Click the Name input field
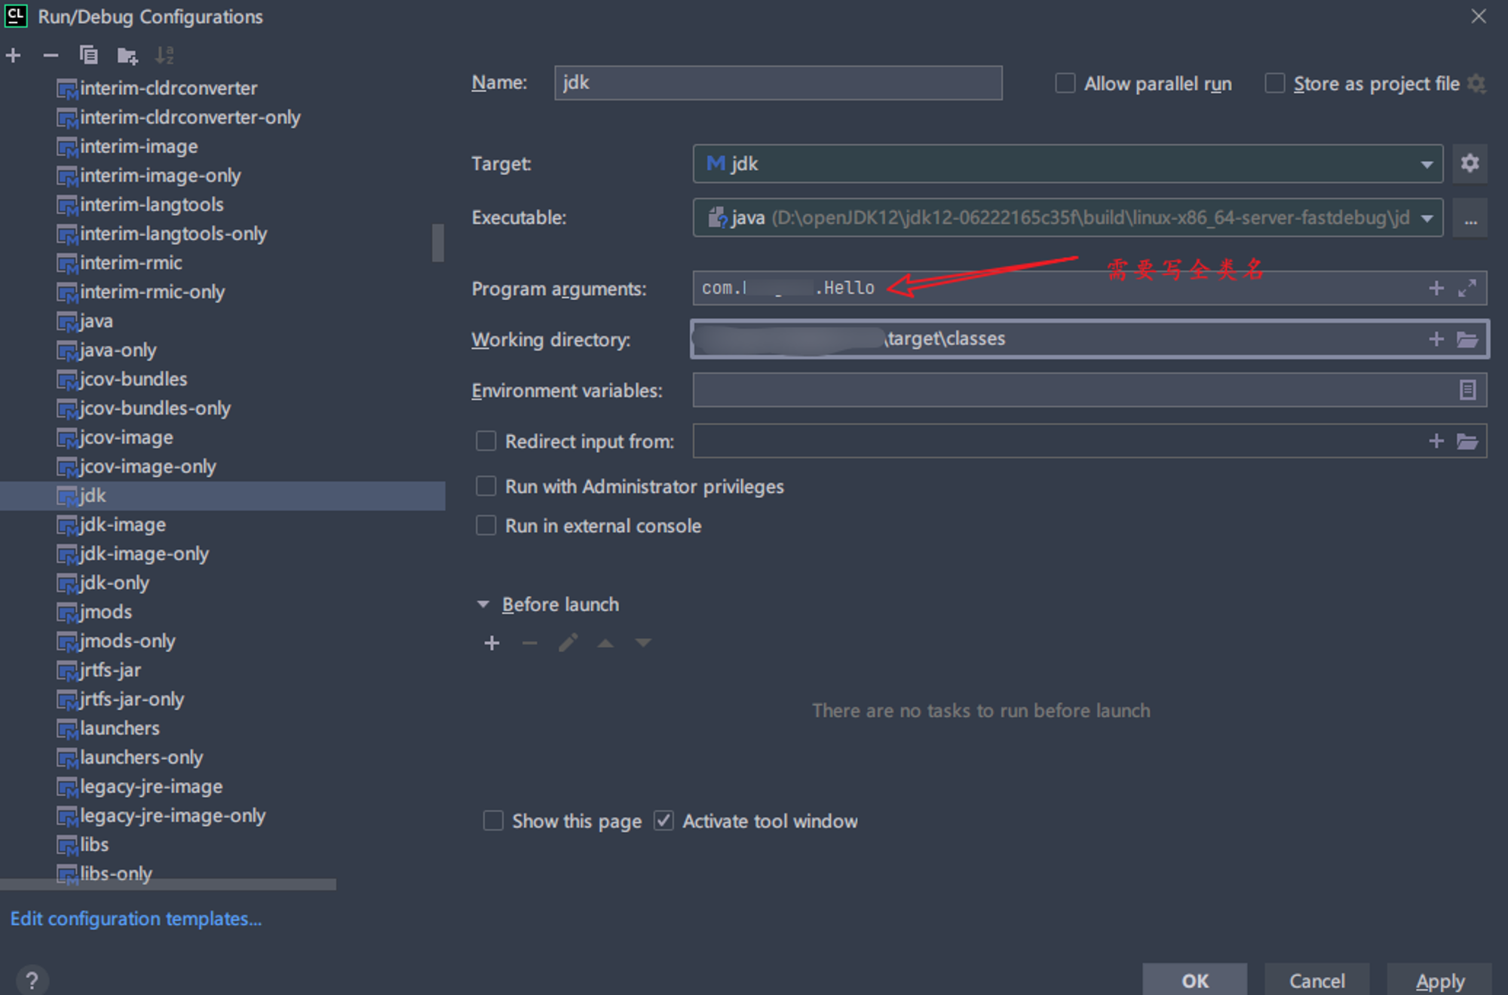This screenshot has height=995, width=1508. (778, 83)
